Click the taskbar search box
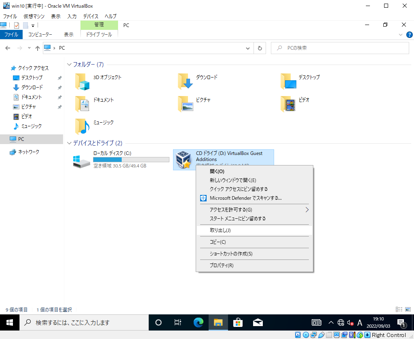Viewport: 414px width, 339px height. (x=84, y=322)
